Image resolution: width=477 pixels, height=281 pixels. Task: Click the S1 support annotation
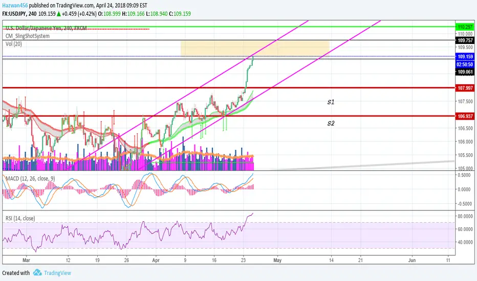pos(331,102)
